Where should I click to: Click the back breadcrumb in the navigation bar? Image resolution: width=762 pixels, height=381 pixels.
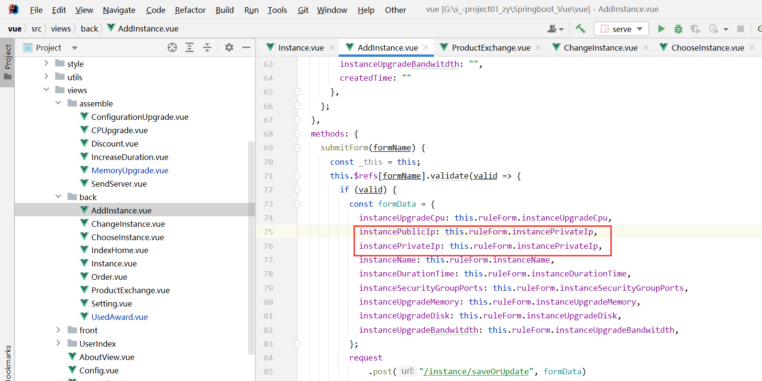[x=89, y=29]
